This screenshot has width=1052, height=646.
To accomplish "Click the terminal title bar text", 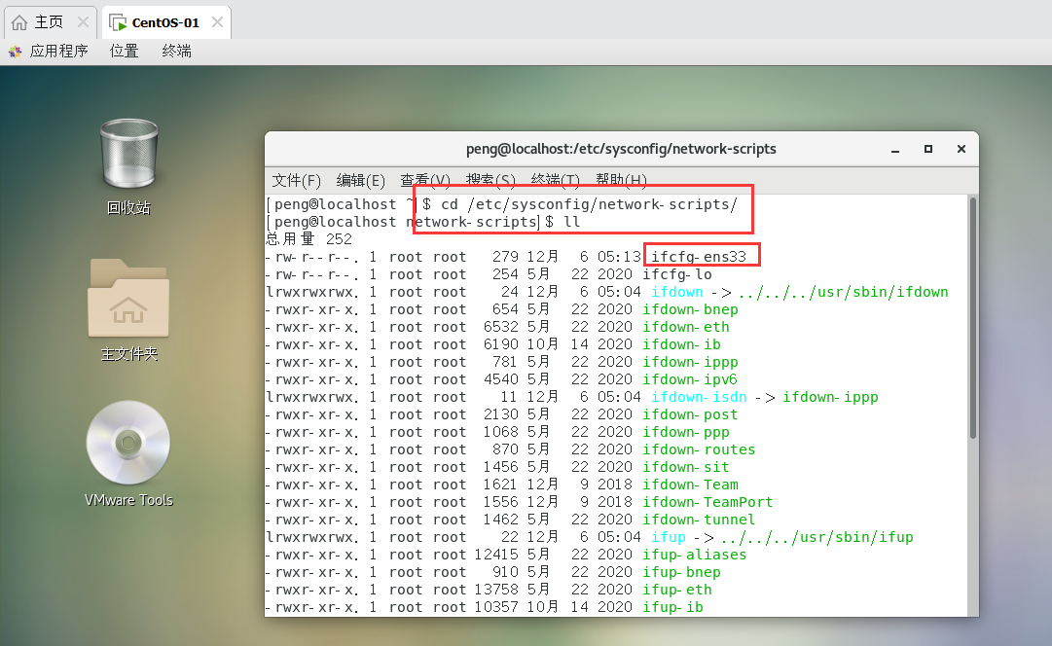I will [x=621, y=149].
